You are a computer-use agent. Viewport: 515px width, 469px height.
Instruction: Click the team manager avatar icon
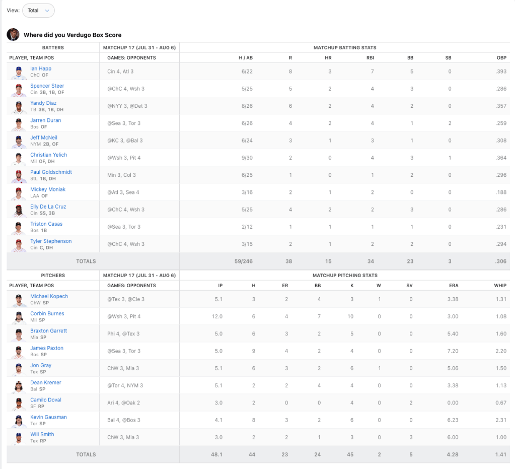pos(13,35)
